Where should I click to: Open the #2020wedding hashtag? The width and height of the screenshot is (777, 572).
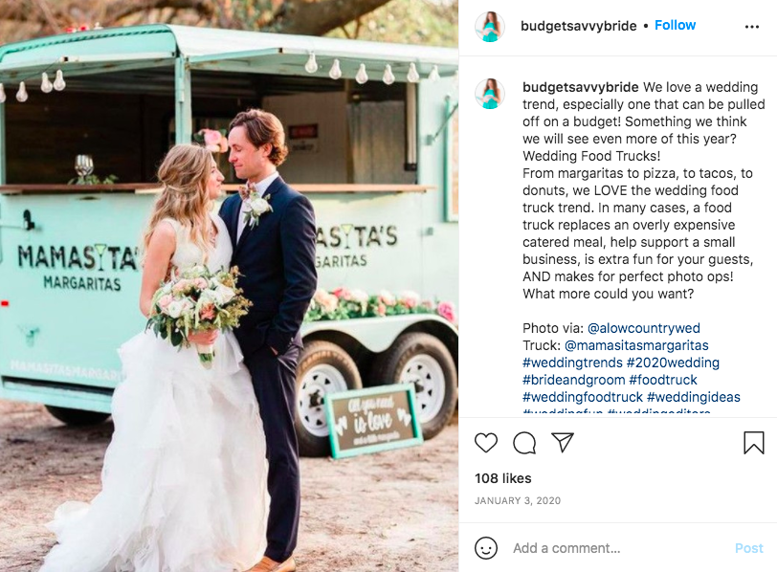coord(673,363)
